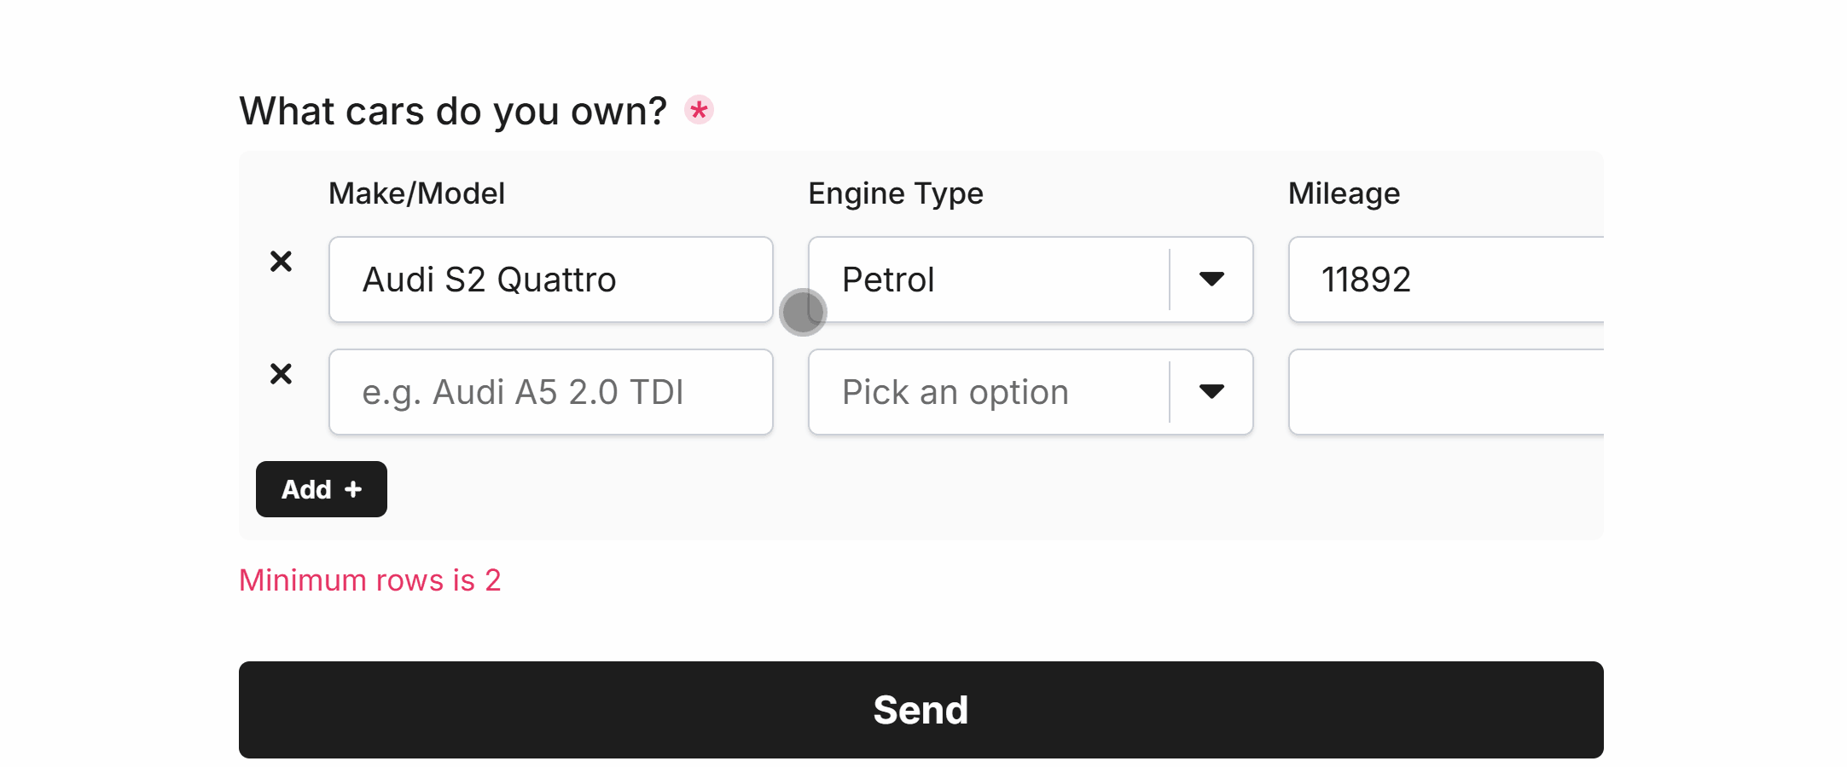Viewport: 1847px width, 767px height.
Task: Focus the Audi S2 Quattro text field
Action: click(550, 280)
